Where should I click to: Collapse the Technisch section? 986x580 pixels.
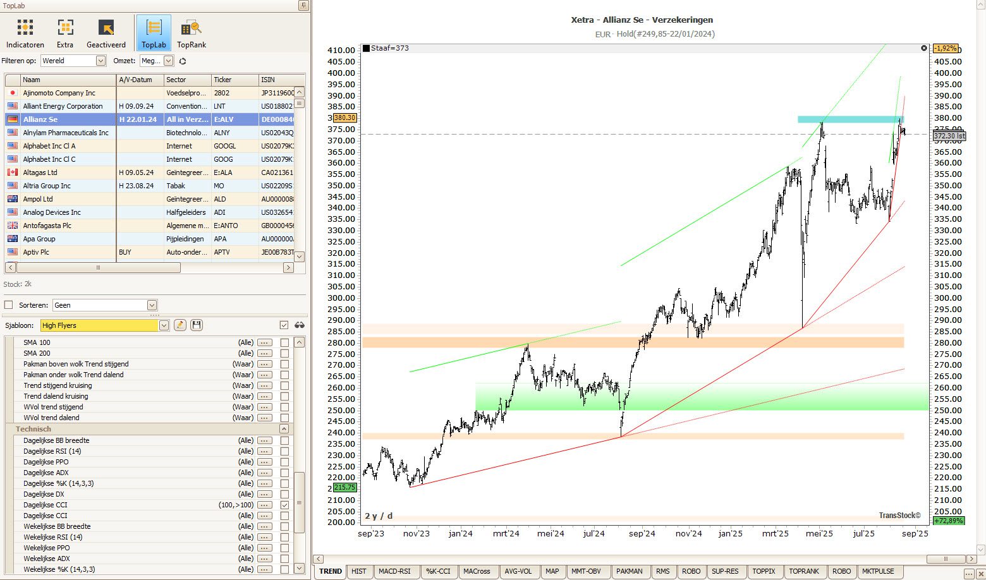tap(284, 429)
